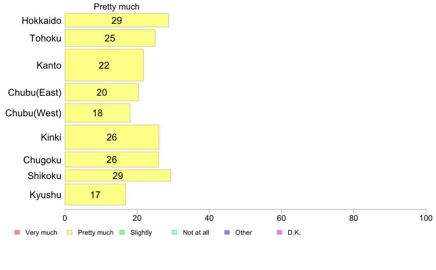The image size is (436, 270).
Task: Click the Kyushu bar labeled 17
Action: coord(95,195)
